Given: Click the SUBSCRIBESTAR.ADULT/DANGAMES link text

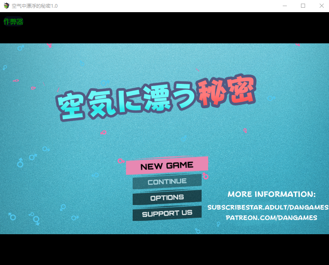Looking at the screenshot, I should click(268, 207).
